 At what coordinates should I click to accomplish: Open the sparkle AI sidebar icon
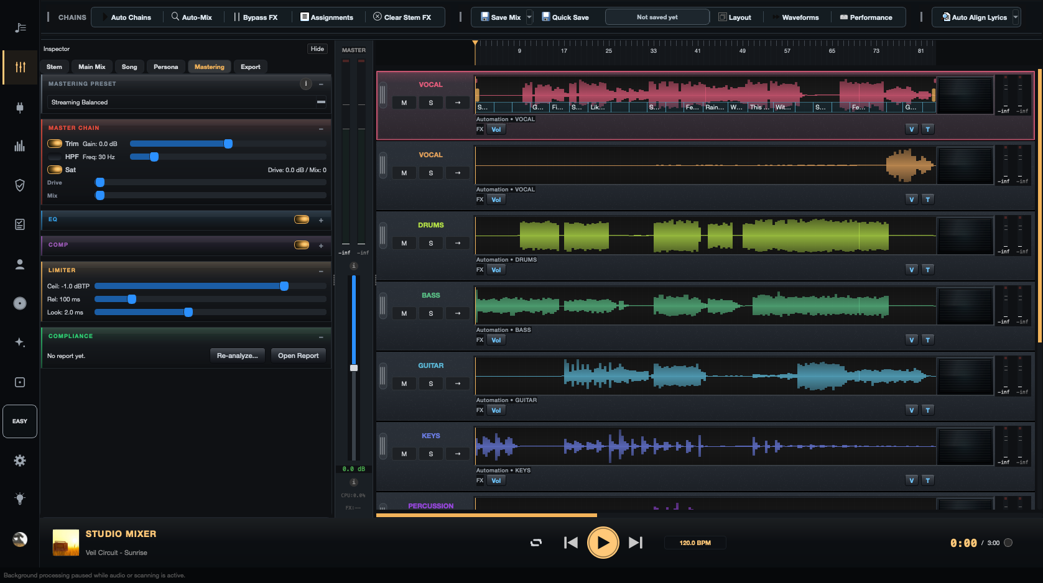tap(20, 342)
